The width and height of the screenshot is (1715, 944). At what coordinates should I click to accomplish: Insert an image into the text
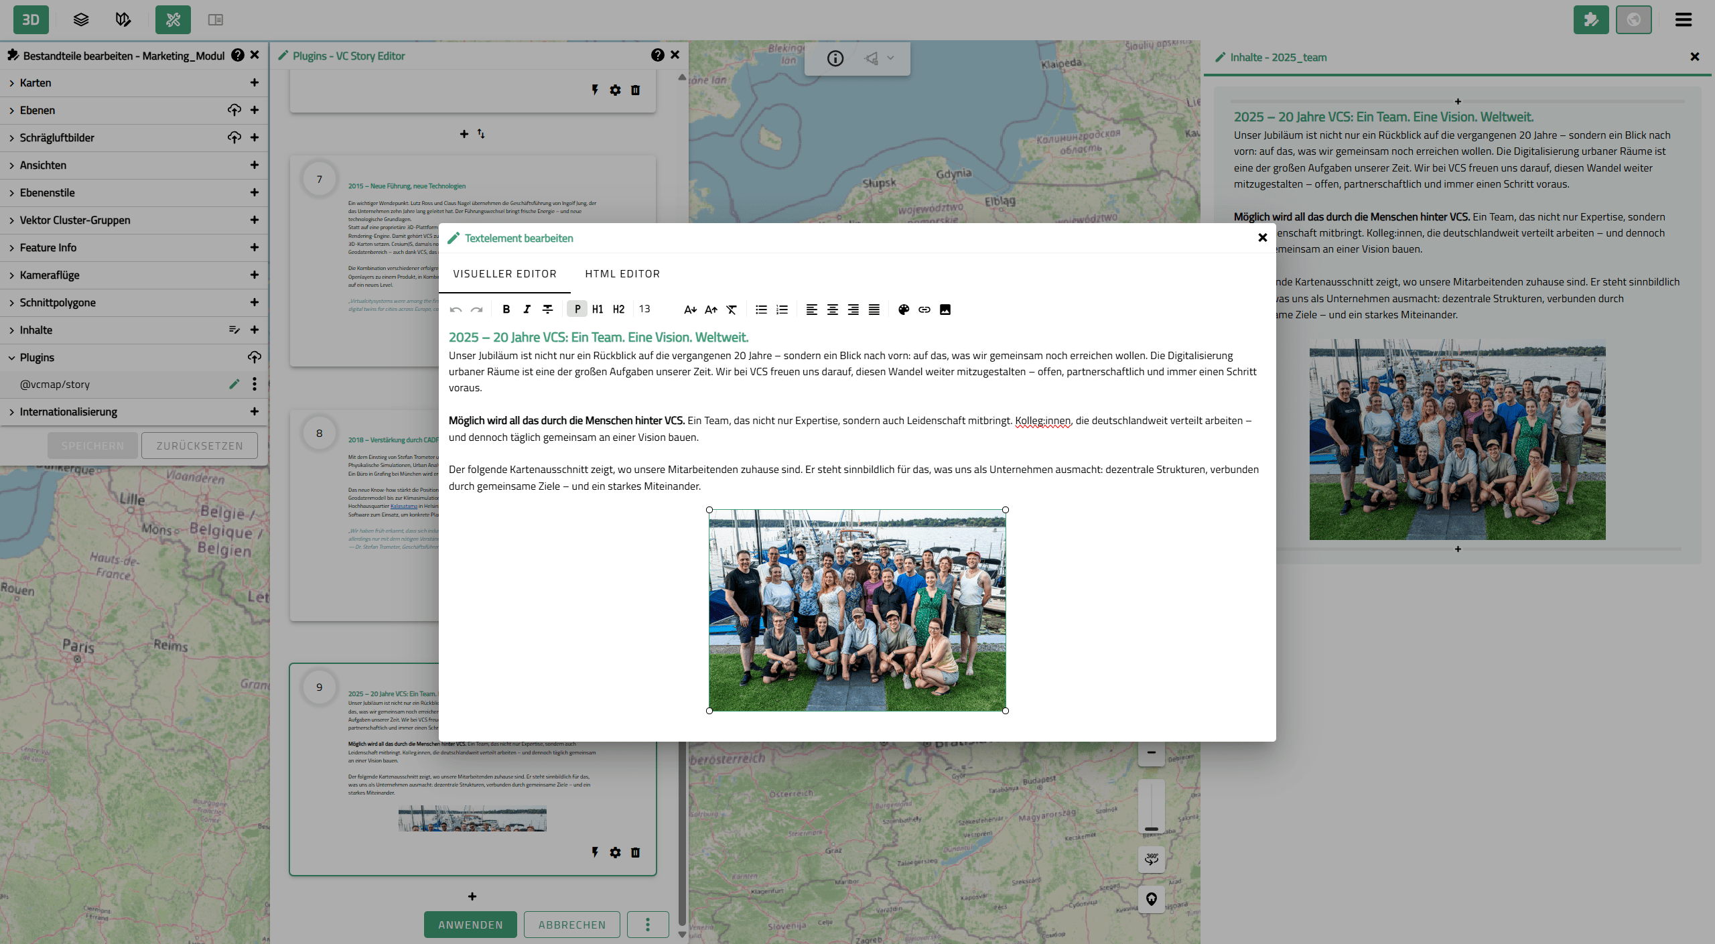point(945,309)
